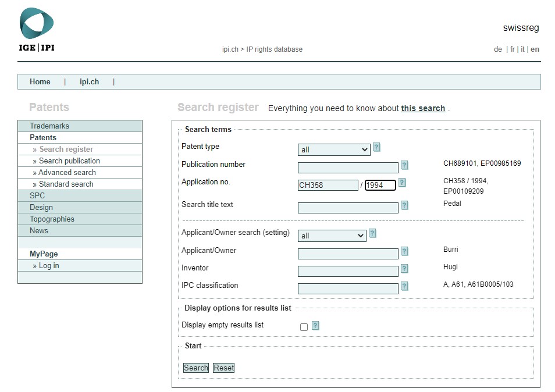Open the 'this search' help link
The height and width of the screenshot is (392, 555).
tap(423, 108)
